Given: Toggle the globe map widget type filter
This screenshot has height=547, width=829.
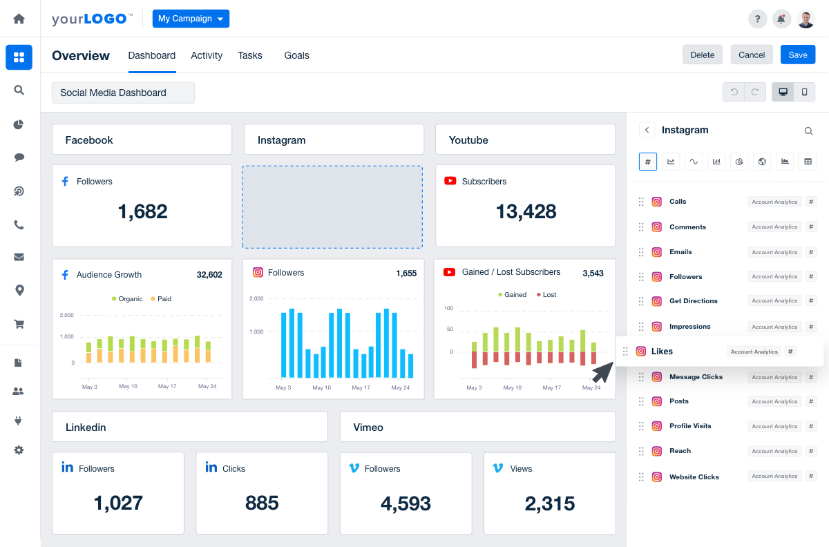Looking at the screenshot, I should [x=762, y=162].
